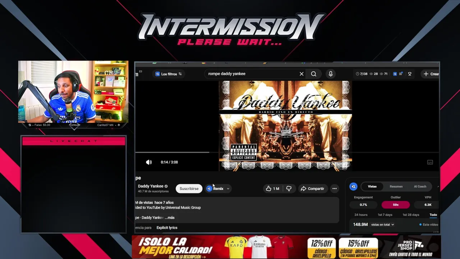Click the hace 7 años upload date text
Image resolution: width=460 pixels, height=259 pixels.
coord(164,203)
